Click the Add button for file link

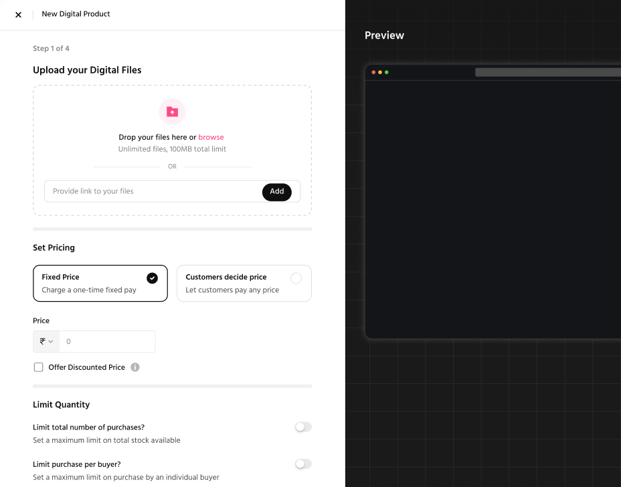pos(277,191)
